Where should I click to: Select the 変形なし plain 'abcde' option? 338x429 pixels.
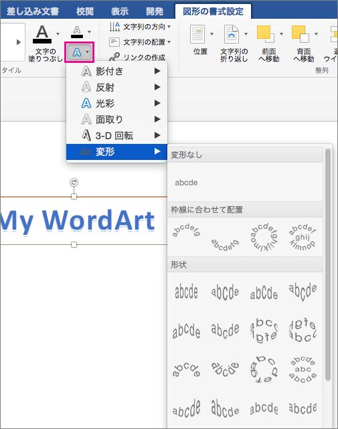(186, 183)
